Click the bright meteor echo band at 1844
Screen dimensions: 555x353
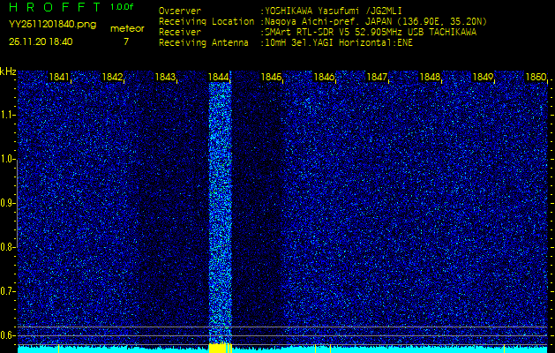[221, 213]
